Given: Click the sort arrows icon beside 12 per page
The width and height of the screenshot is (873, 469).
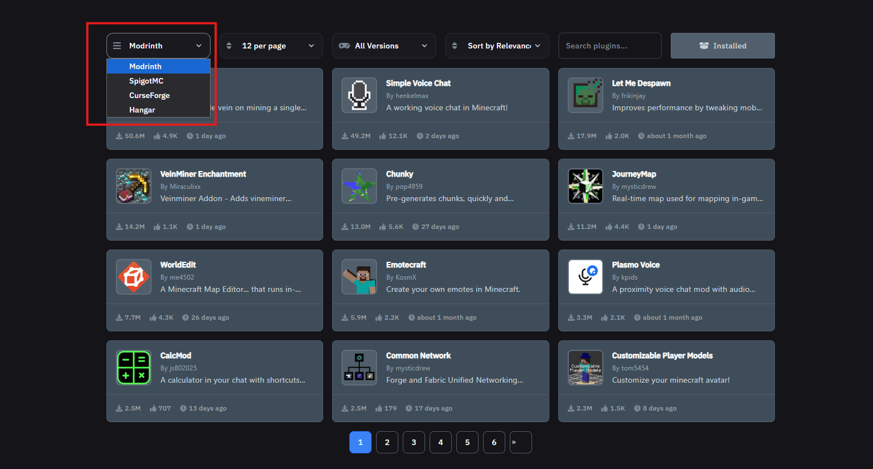Looking at the screenshot, I should (229, 46).
